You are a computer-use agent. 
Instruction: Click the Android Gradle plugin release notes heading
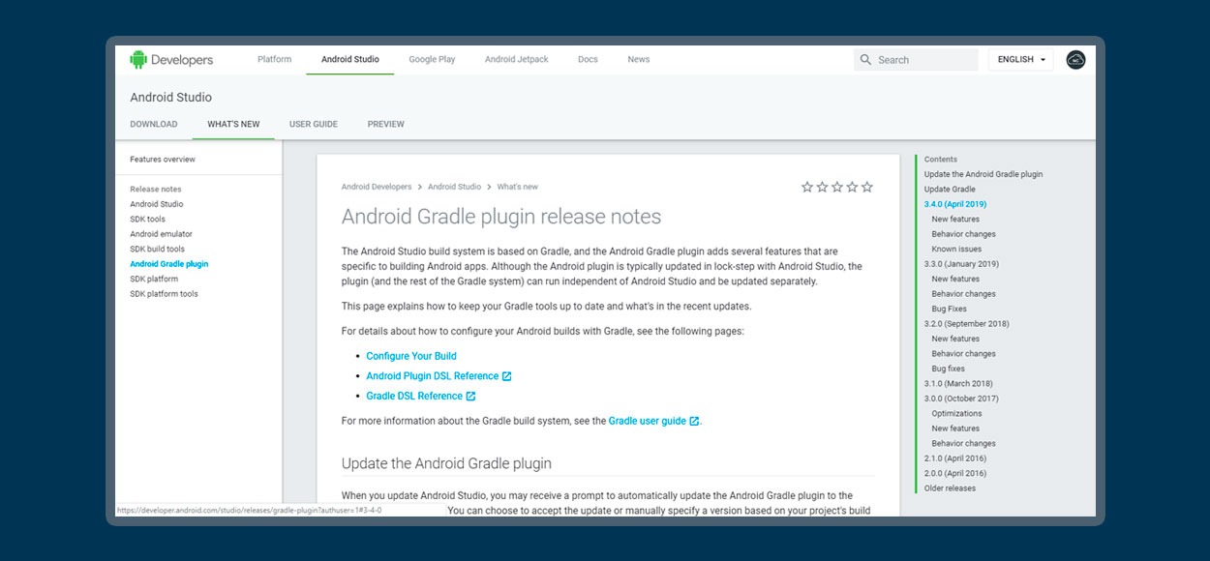pos(501,218)
